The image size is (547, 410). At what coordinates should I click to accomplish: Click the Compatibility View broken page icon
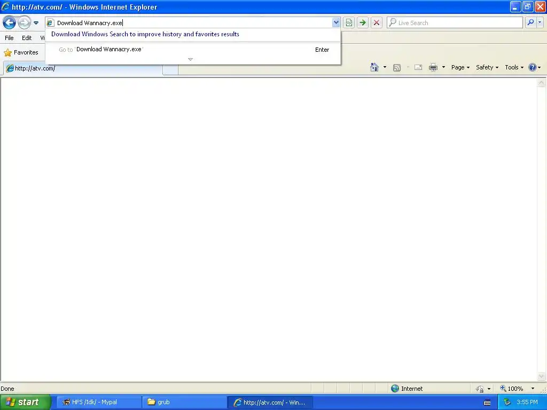(349, 23)
